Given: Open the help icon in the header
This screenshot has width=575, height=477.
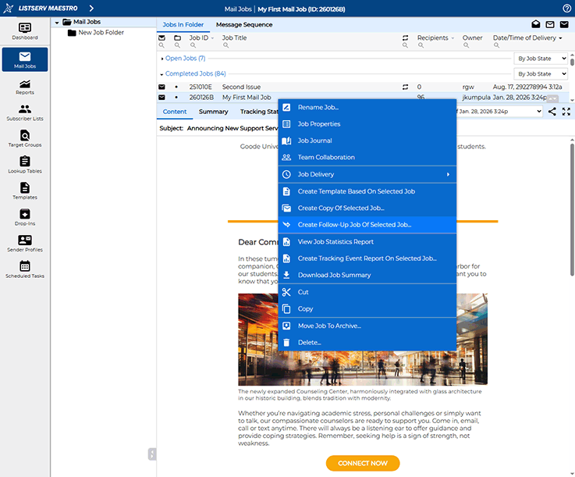Looking at the screenshot, I should click(566, 8).
